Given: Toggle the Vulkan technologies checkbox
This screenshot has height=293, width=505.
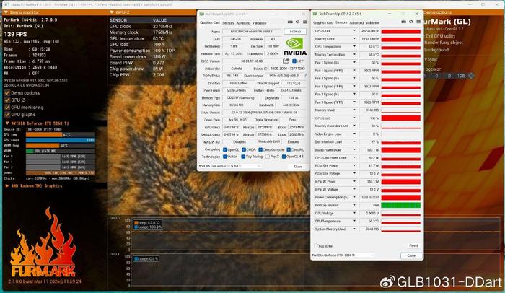Looking at the screenshot, I should point(225,157).
